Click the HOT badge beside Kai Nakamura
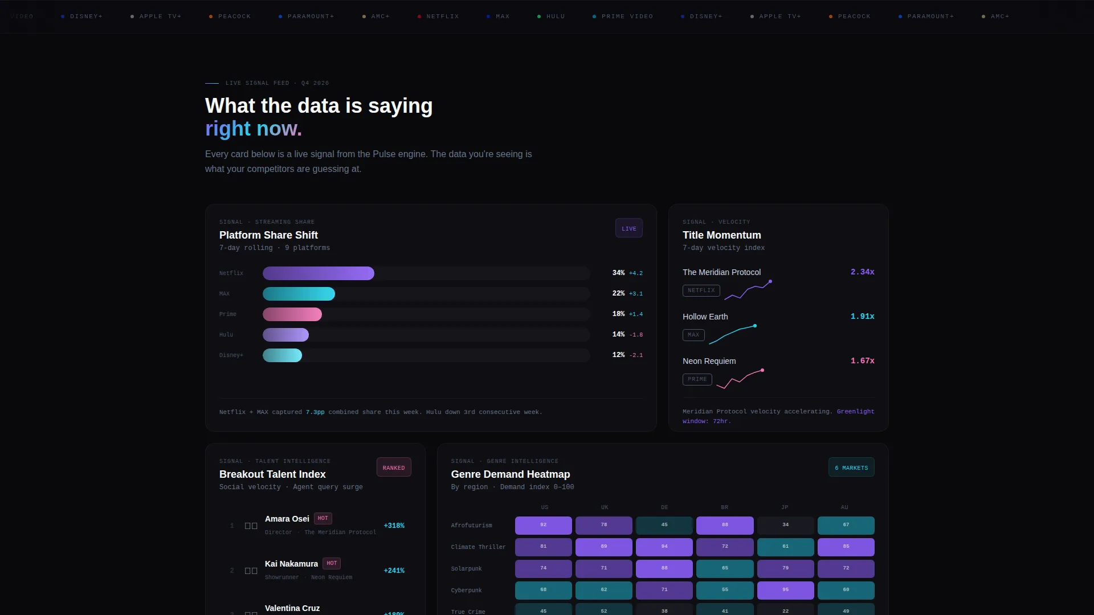 pyautogui.click(x=332, y=564)
